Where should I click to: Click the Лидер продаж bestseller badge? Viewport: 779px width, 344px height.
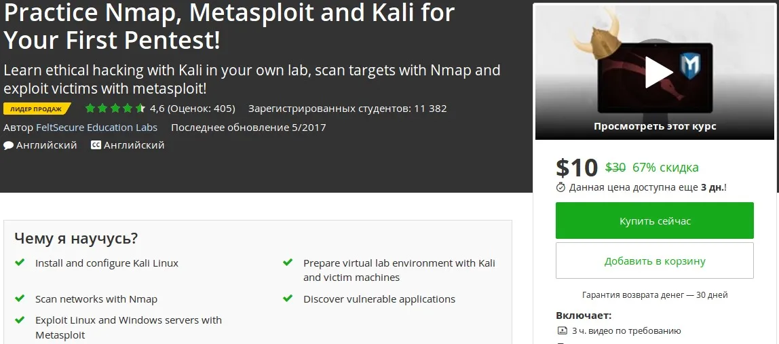(37, 109)
